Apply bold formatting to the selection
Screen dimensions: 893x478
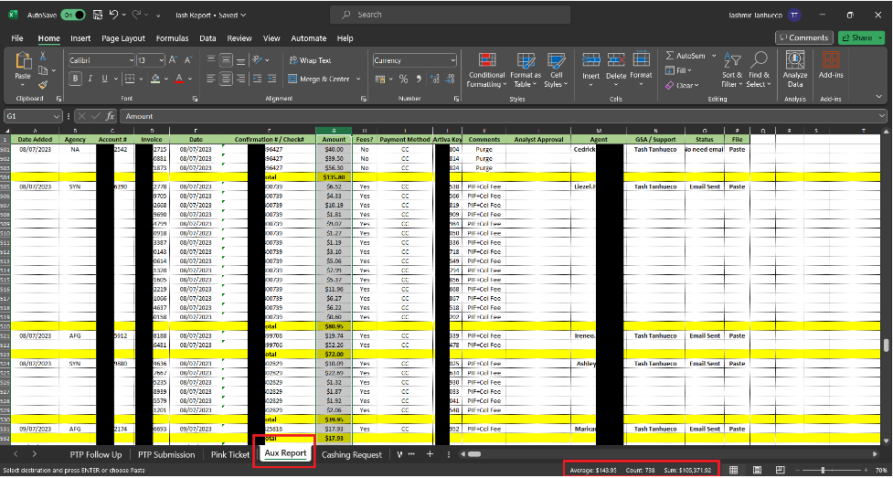(x=77, y=79)
